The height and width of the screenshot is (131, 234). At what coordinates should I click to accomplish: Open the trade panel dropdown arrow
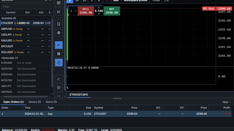(76, 11)
